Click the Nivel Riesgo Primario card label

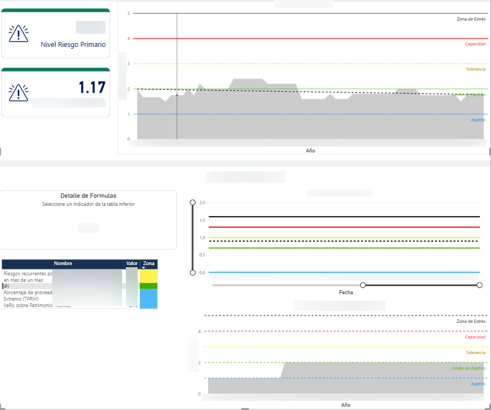tap(73, 45)
